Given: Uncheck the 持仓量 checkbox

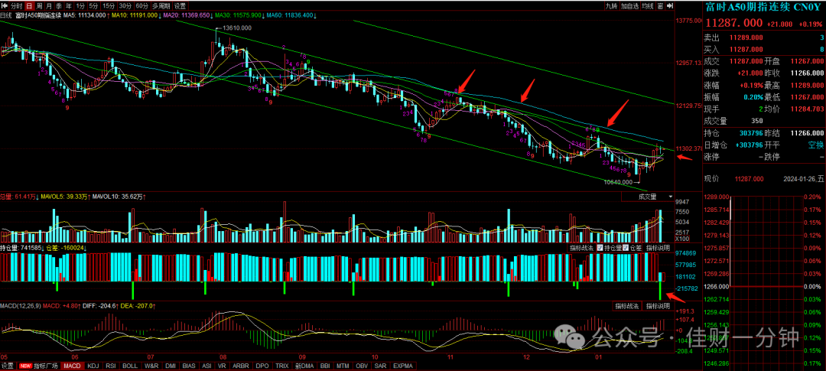Looking at the screenshot, I should click(x=601, y=248).
